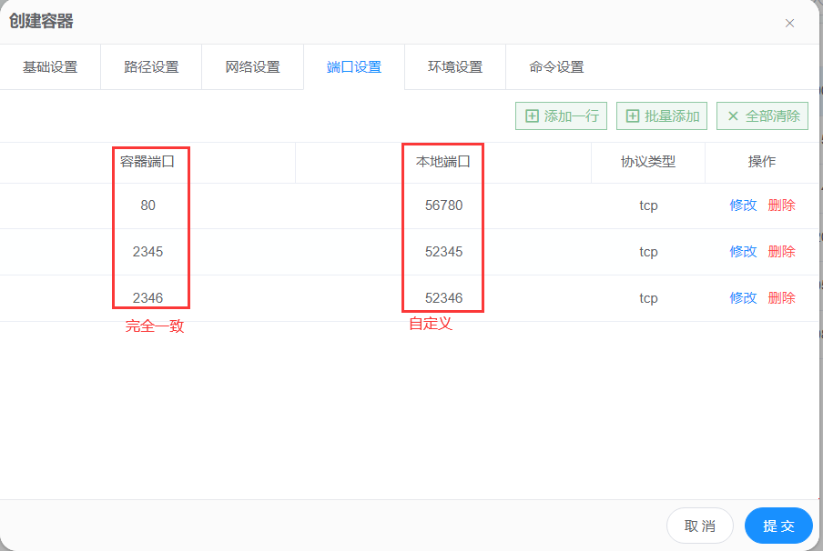
Task: Select container port value 2345
Action: 148,252
